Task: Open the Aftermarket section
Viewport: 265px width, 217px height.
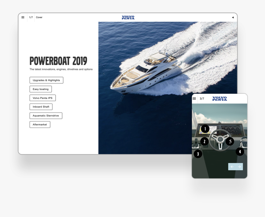Action: click(40, 125)
